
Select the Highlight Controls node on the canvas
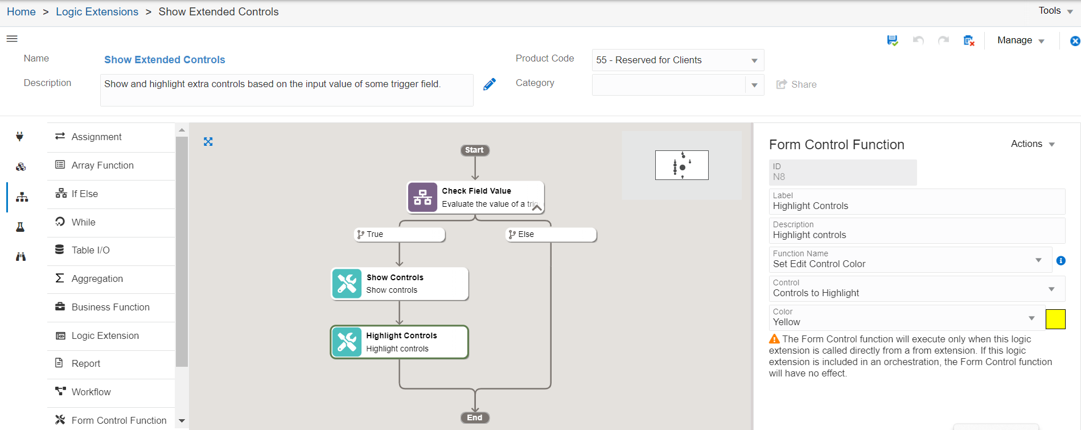pos(399,342)
